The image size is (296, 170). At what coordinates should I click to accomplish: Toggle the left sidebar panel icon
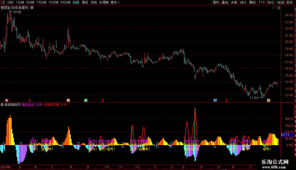click(3, 2)
